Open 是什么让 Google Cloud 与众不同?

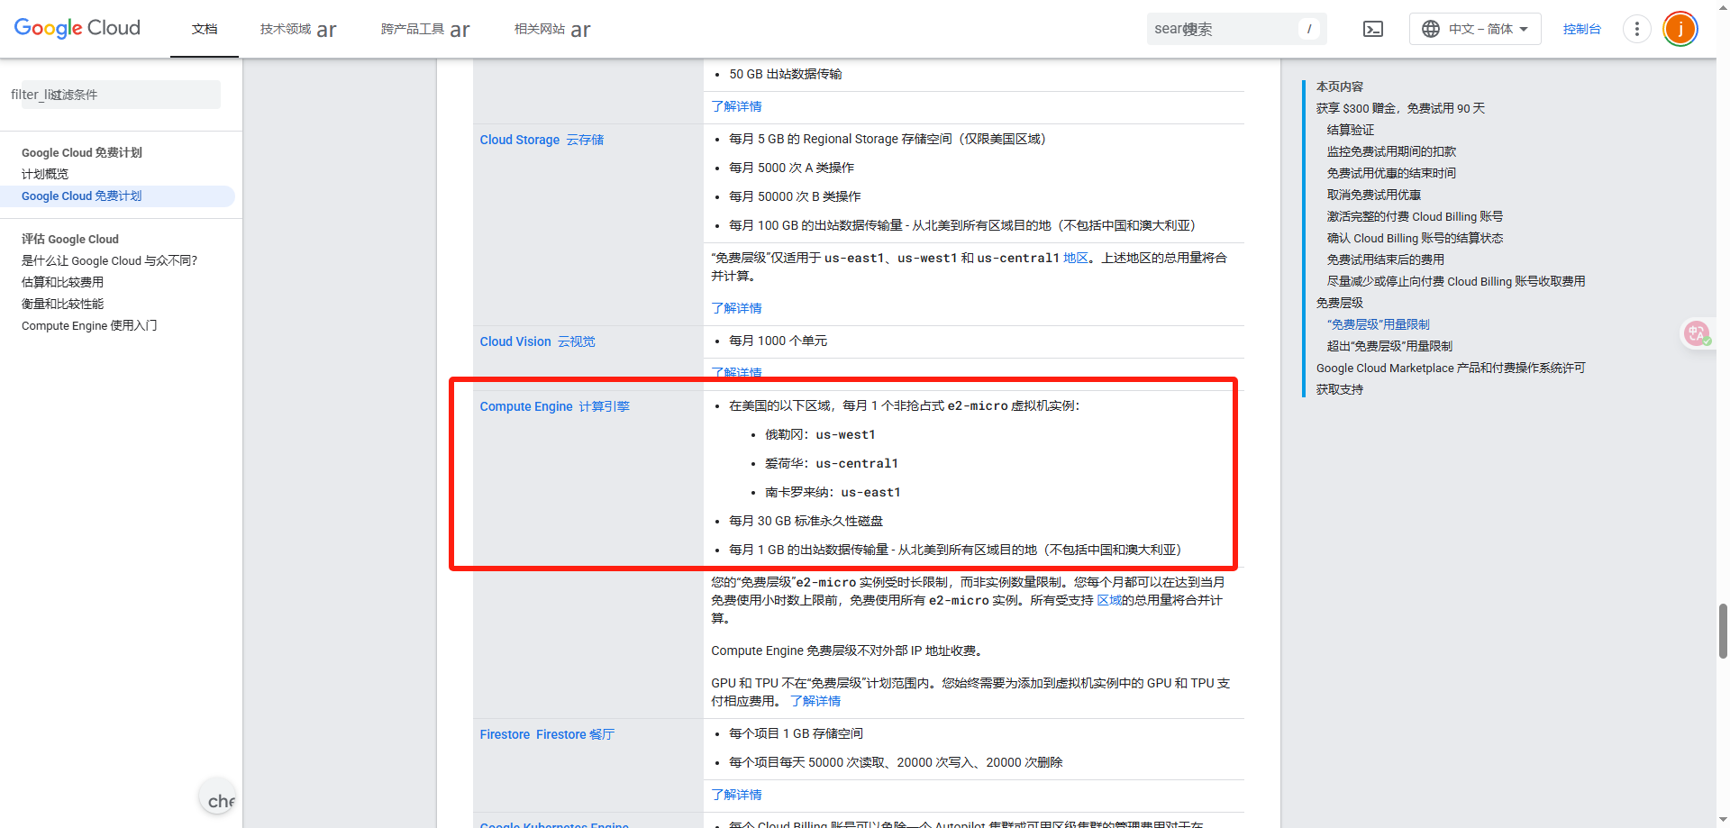pyautogui.click(x=109, y=260)
